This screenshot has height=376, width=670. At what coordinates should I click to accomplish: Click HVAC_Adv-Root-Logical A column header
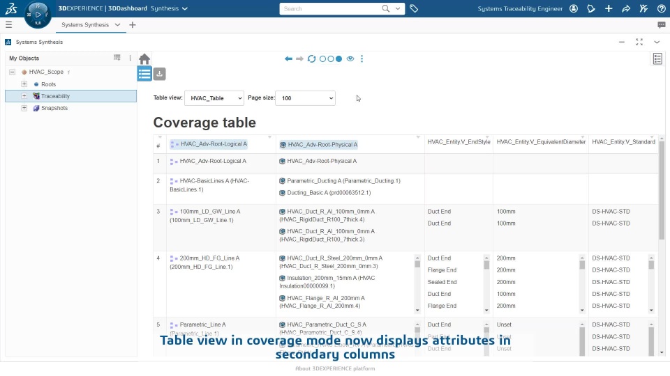click(209, 144)
